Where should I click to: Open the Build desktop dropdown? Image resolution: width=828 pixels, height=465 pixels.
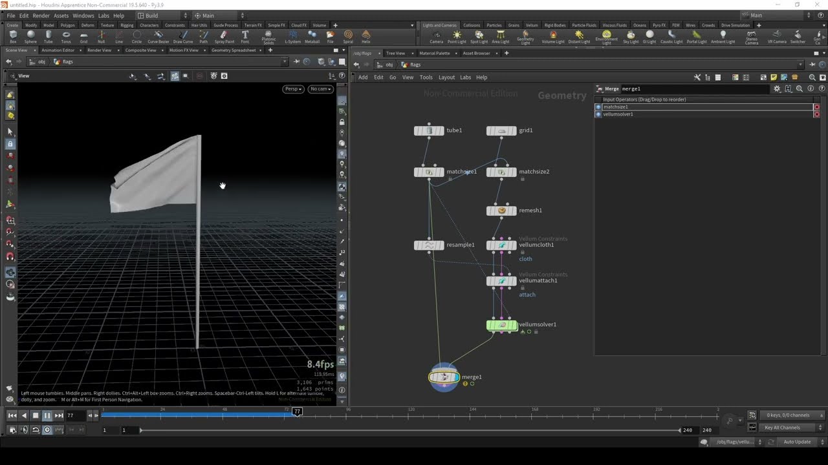[162, 15]
